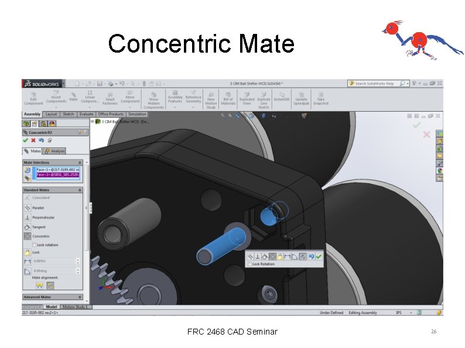This screenshot has height=348, width=465.
Task: Switch to the Analysis tab in PropertyManager
Action: click(54, 151)
